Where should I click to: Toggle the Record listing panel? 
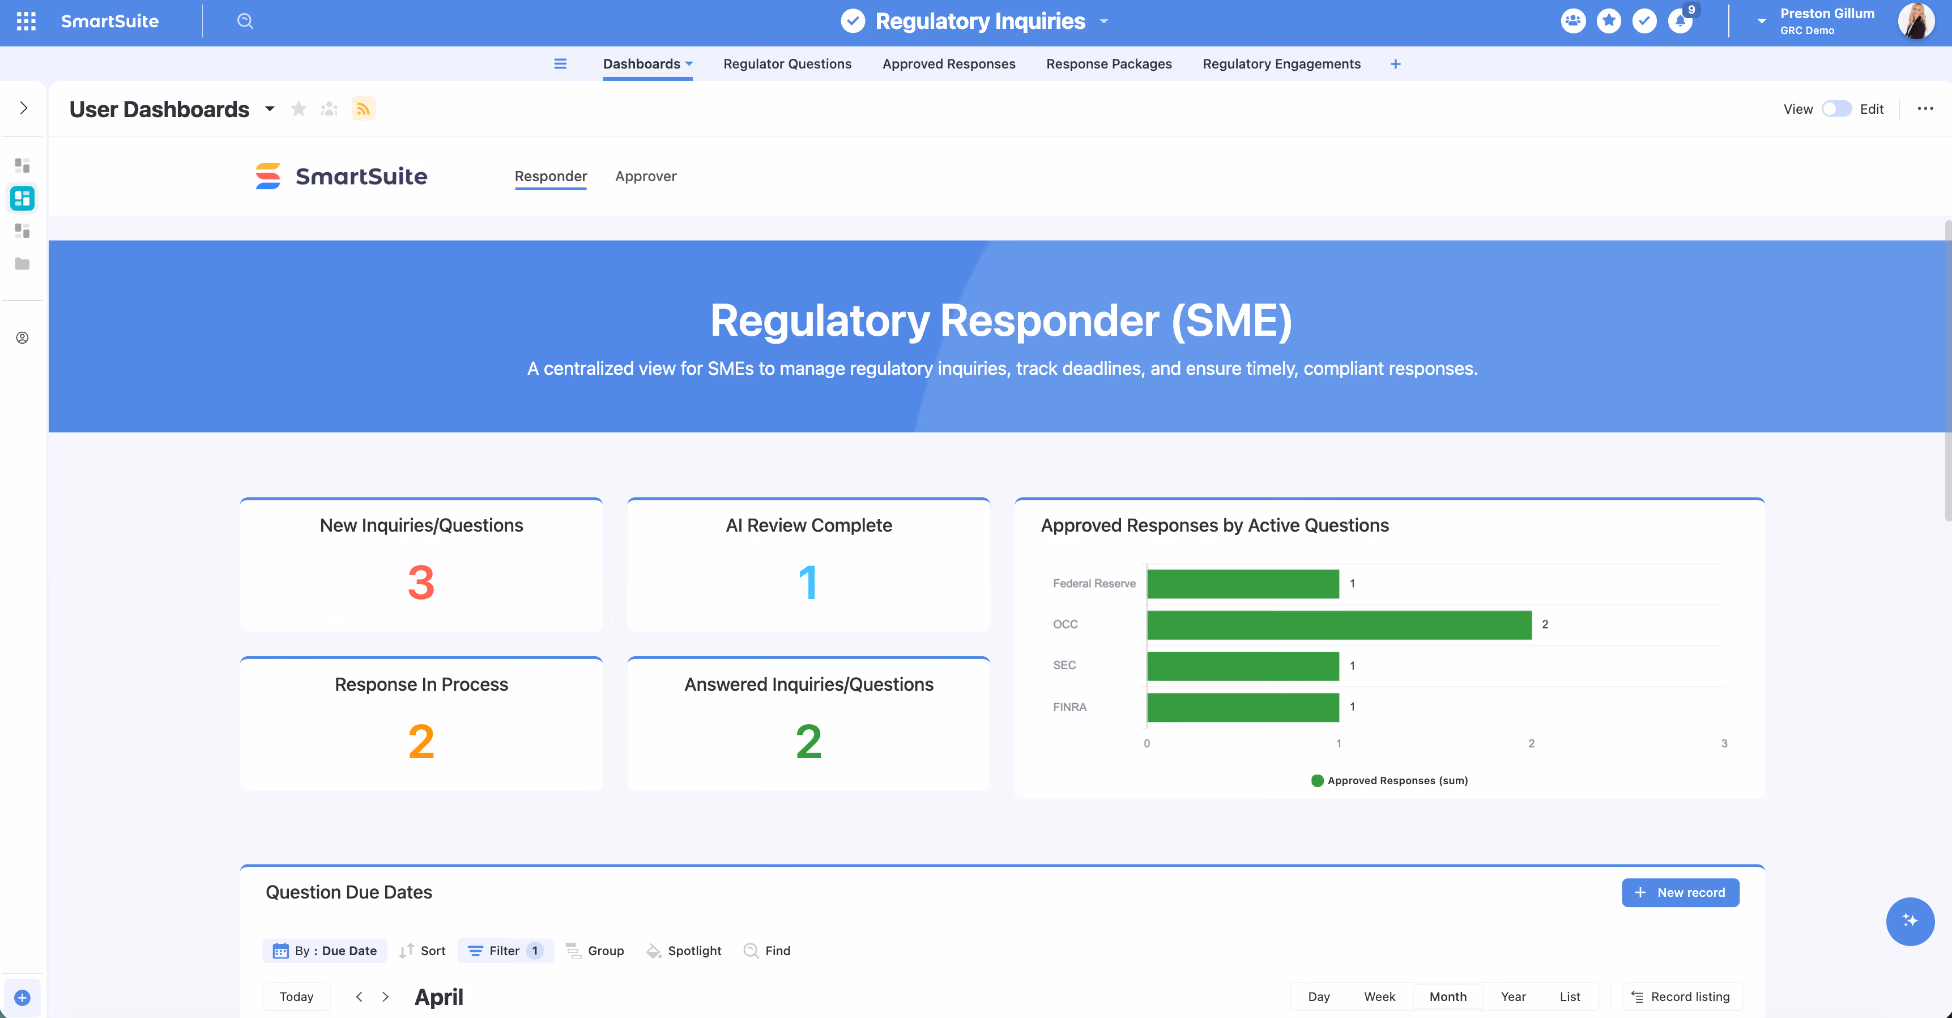(x=1681, y=996)
